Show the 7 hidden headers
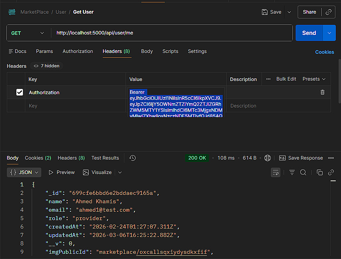The width and height of the screenshot is (341, 259). [x=48, y=66]
